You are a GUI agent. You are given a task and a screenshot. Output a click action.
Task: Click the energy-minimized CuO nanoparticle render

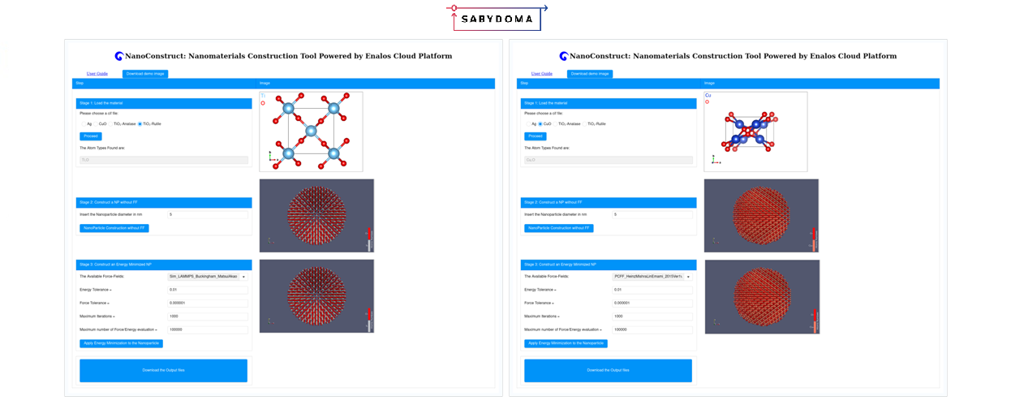click(x=761, y=296)
